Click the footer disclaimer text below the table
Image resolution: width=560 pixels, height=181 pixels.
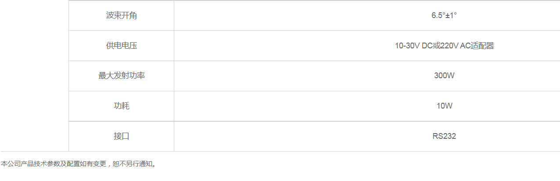[79, 164]
